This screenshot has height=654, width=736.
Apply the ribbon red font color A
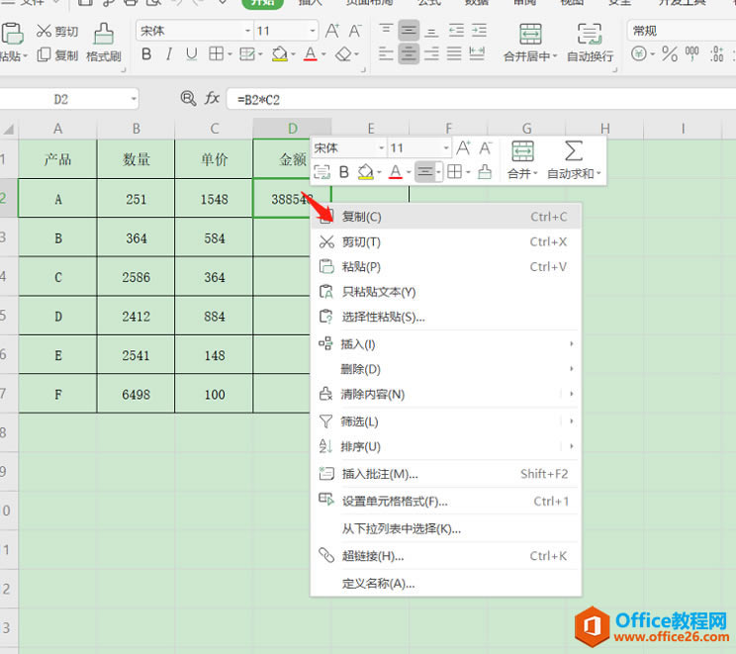[311, 54]
